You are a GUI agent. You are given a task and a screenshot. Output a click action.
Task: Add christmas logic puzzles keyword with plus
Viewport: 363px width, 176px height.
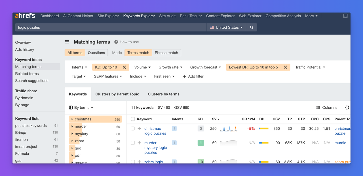(139, 129)
